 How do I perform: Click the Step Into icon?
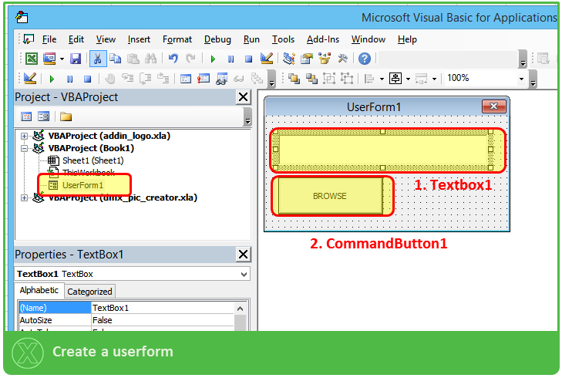coord(128,78)
